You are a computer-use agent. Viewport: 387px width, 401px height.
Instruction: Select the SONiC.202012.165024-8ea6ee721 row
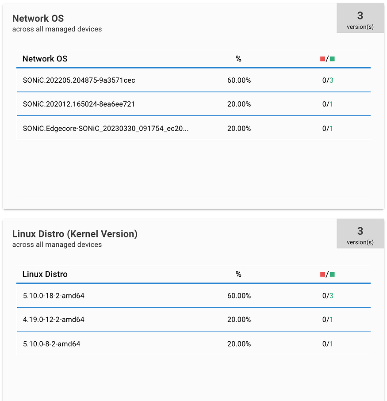click(194, 104)
